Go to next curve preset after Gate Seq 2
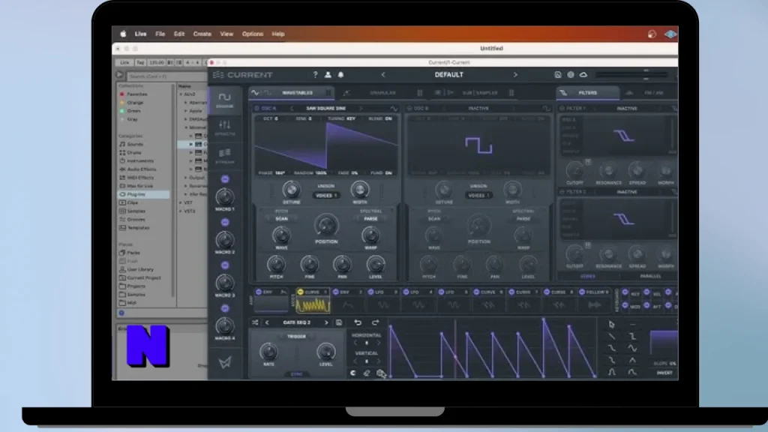The image size is (768, 432). (326, 322)
